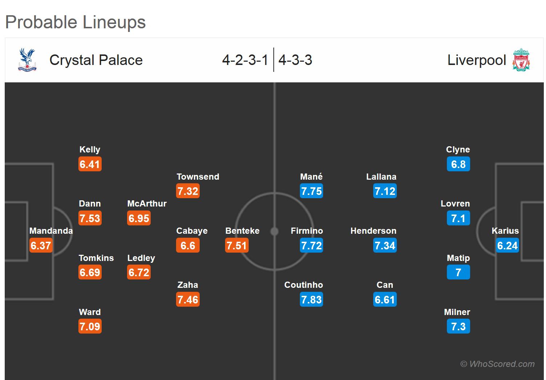
Task: Select the Townsend player name
Action: (x=198, y=177)
